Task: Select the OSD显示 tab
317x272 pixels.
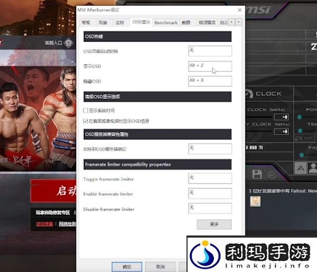Action: point(141,22)
